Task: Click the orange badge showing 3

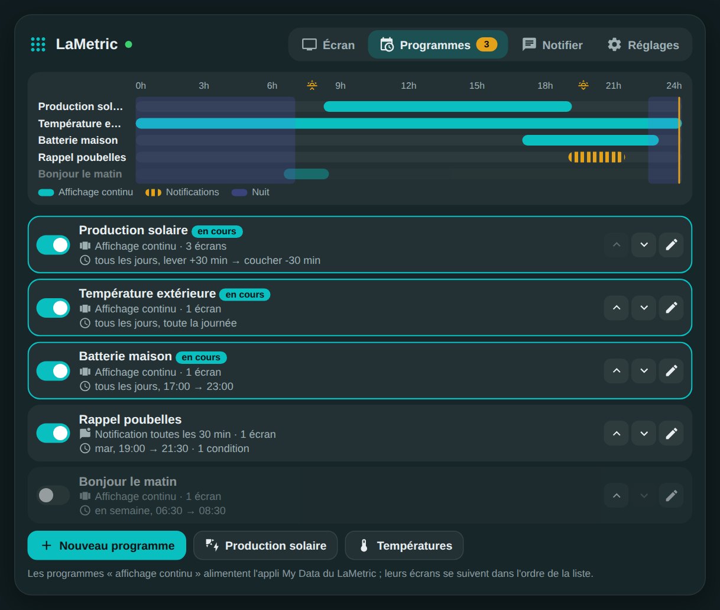Action: [x=487, y=44]
